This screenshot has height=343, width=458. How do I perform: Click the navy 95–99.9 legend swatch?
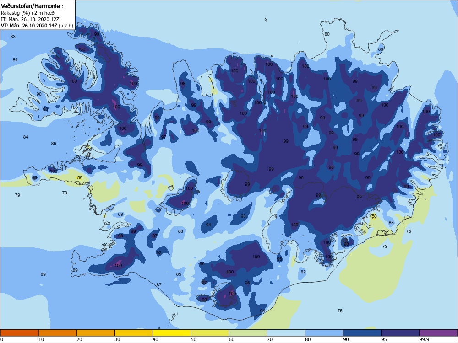400,333
